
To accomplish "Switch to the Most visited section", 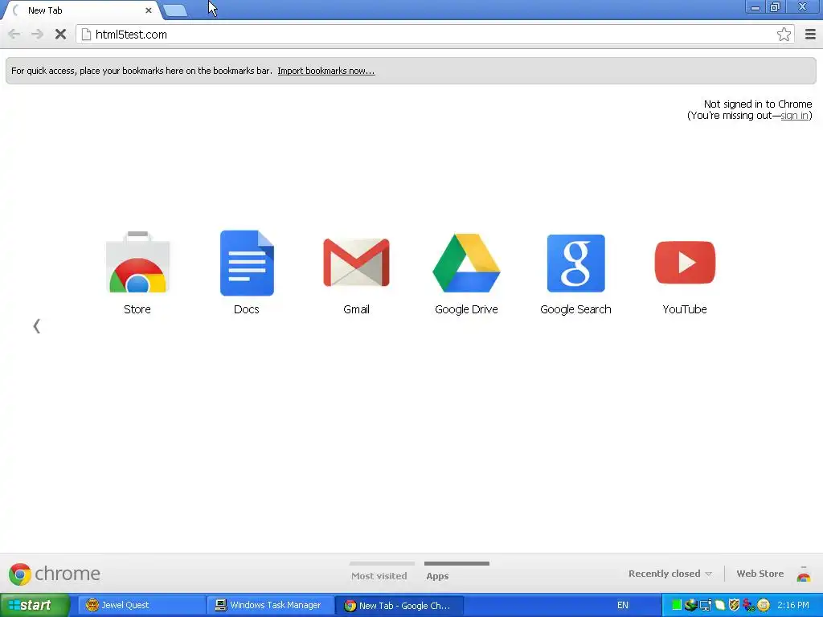I will click(x=379, y=575).
